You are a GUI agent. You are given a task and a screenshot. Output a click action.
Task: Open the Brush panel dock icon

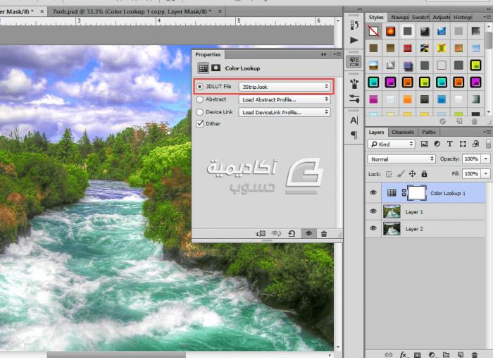click(x=354, y=83)
